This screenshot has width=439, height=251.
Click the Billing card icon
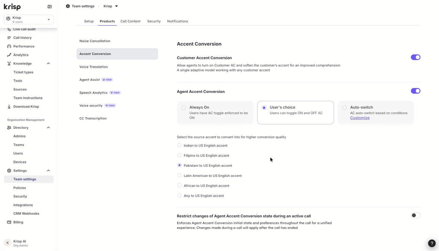pos(9,222)
